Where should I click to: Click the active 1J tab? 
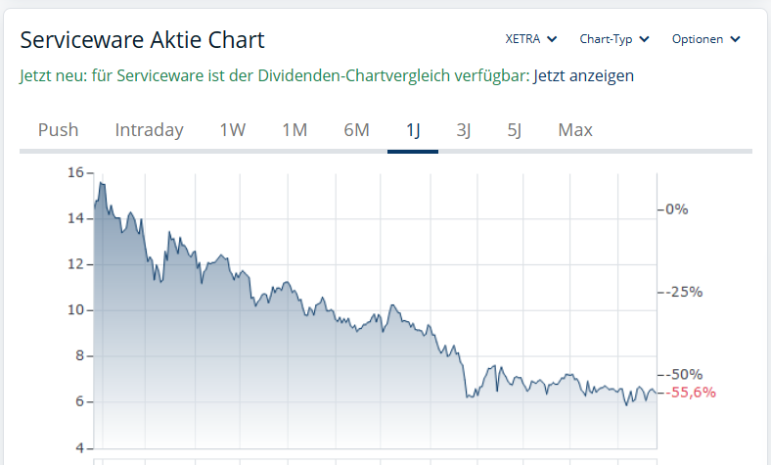pyautogui.click(x=413, y=130)
